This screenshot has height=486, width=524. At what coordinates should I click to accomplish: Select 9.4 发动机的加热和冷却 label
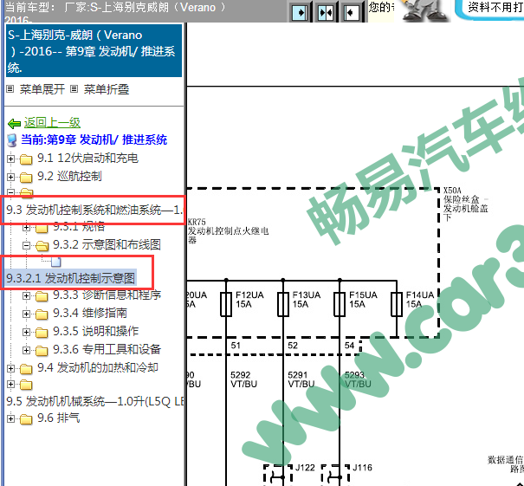(x=98, y=367)
